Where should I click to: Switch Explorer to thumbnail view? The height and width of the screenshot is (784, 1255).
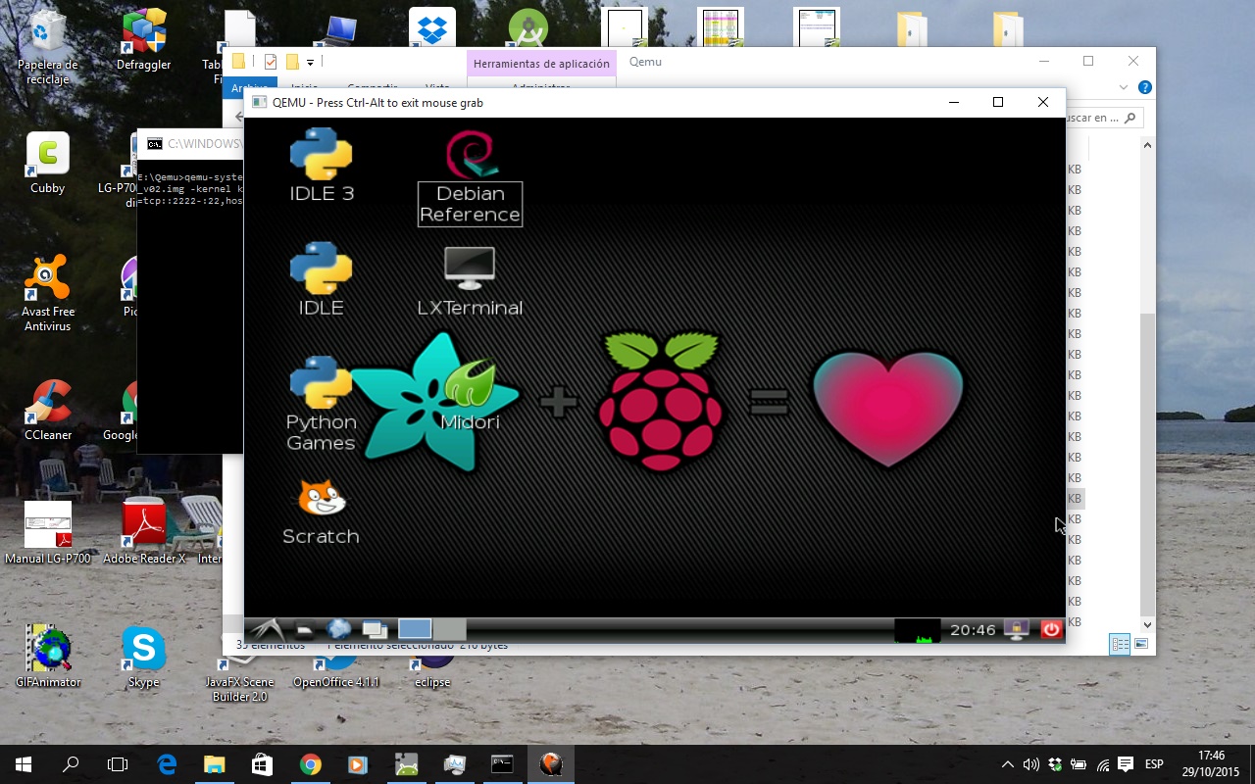point(1141,644)
